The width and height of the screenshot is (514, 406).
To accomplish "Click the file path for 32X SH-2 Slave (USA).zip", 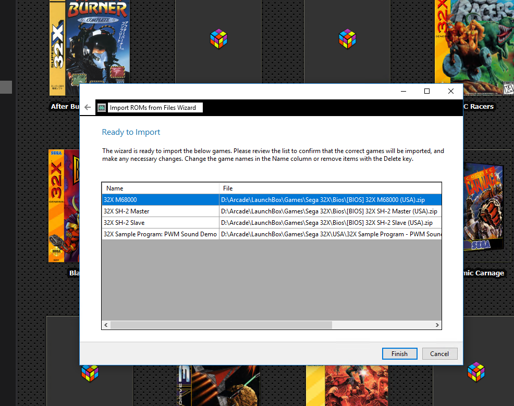I will coord(331,223).
